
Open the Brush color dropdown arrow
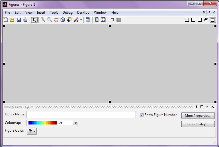click(x=81, y=20)
